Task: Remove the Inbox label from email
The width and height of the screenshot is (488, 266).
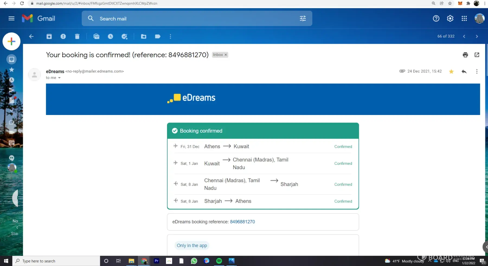Action: point(226,55)
